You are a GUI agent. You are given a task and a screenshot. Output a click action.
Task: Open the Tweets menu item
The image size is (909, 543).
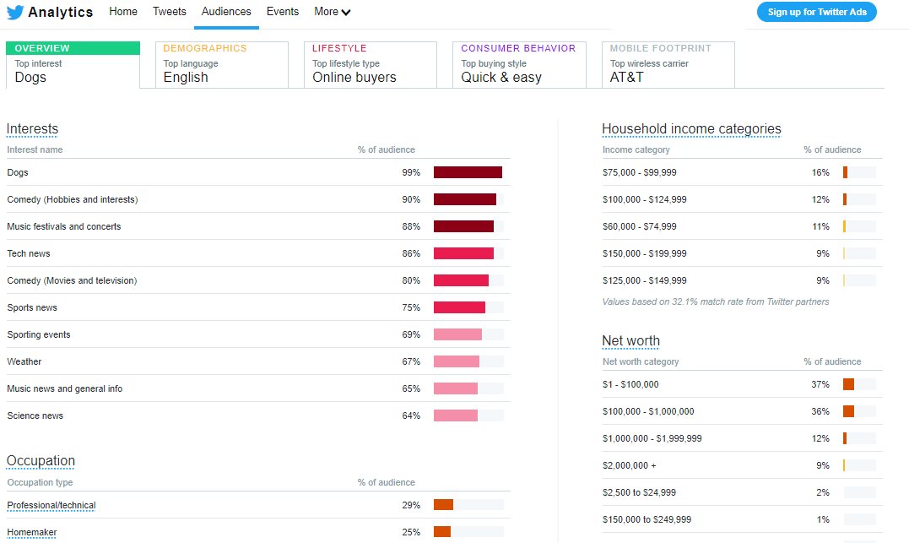coord(170,12)
